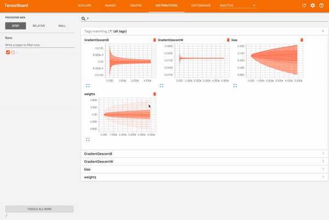329x220 pixels.
Task: Open the HISTOGRAMS tab
Action: pos(201,5)
